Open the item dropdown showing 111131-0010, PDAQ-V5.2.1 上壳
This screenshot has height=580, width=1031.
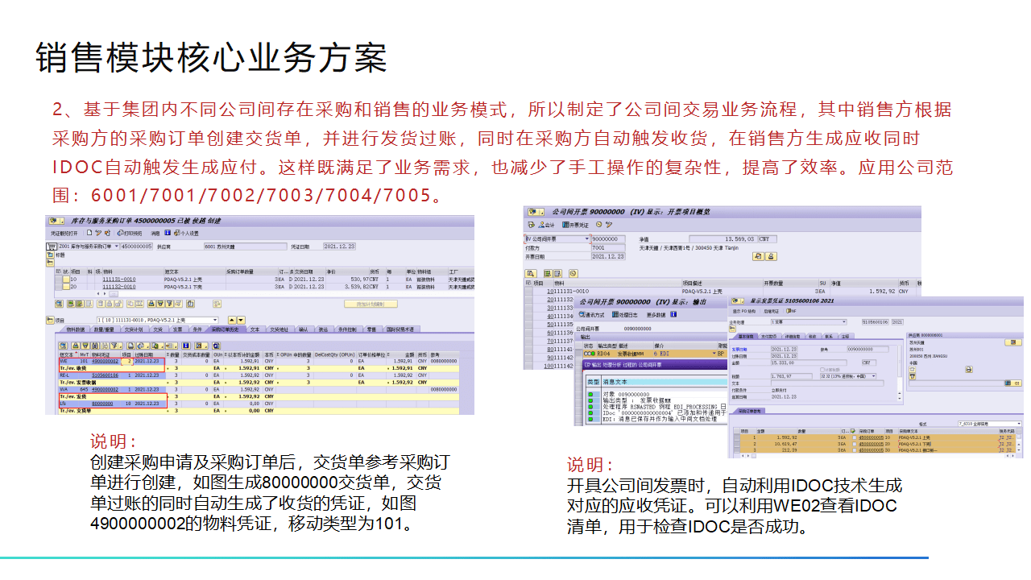click(x=158, y=320)
